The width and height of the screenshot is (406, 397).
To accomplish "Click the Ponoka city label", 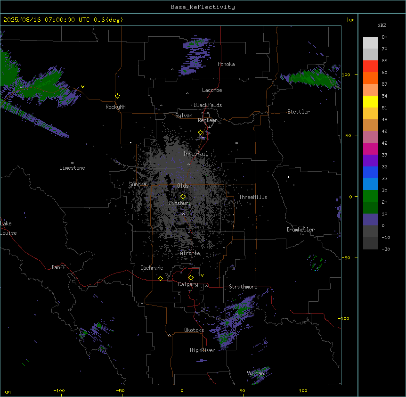I will pos(226,64).
